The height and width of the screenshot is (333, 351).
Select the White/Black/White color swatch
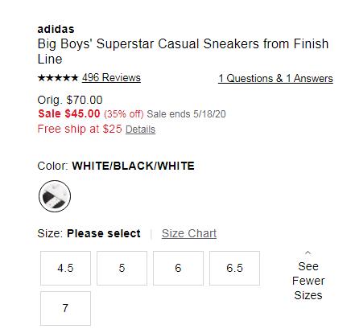[55, 196]
